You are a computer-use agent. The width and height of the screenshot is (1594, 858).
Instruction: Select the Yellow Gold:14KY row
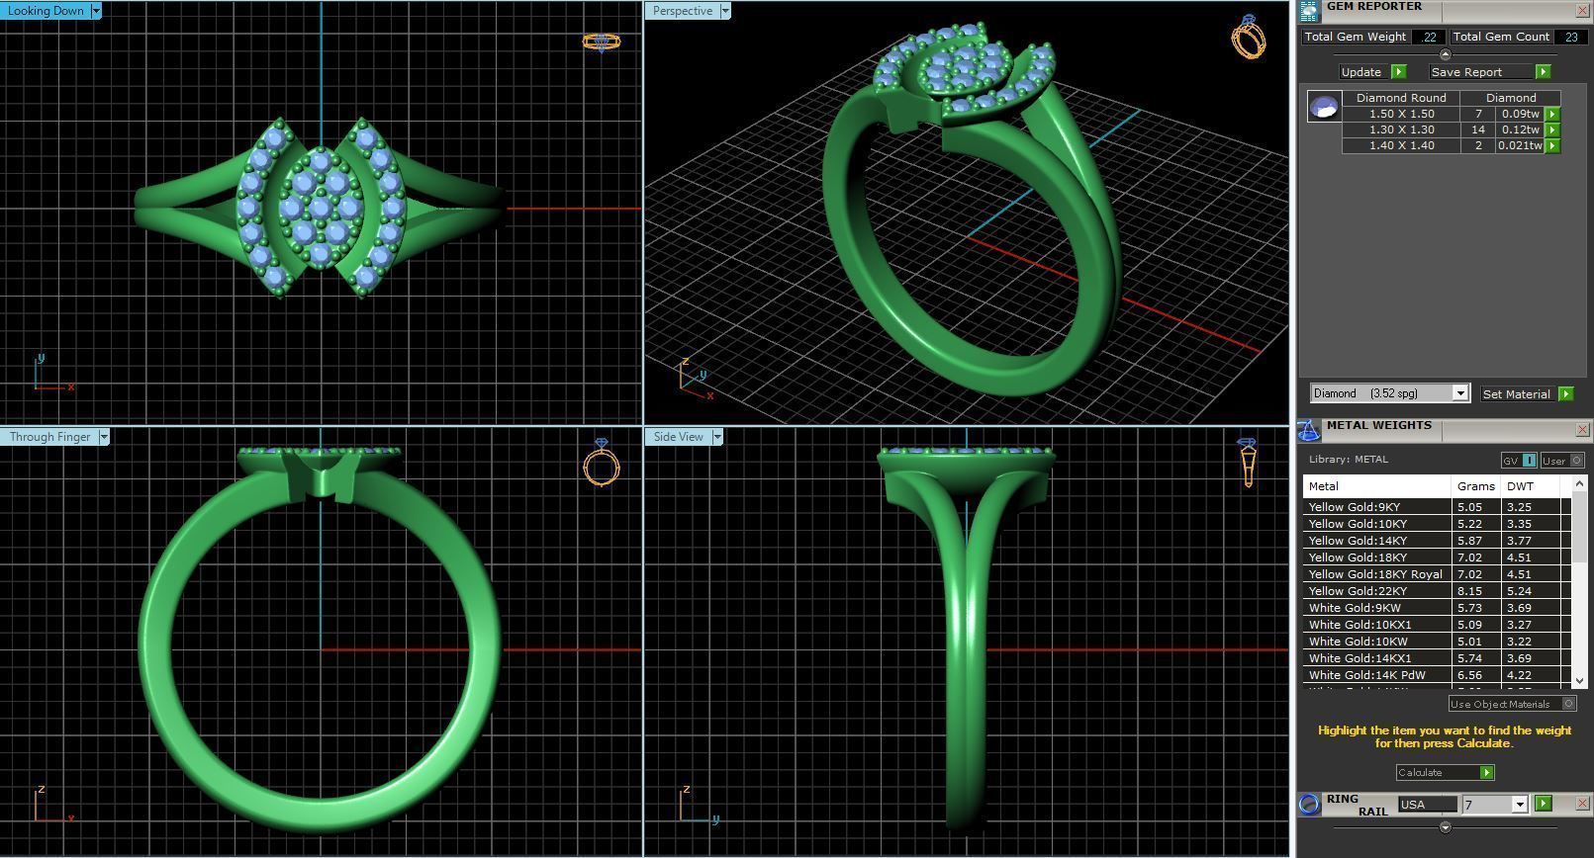click(1437, 541)
